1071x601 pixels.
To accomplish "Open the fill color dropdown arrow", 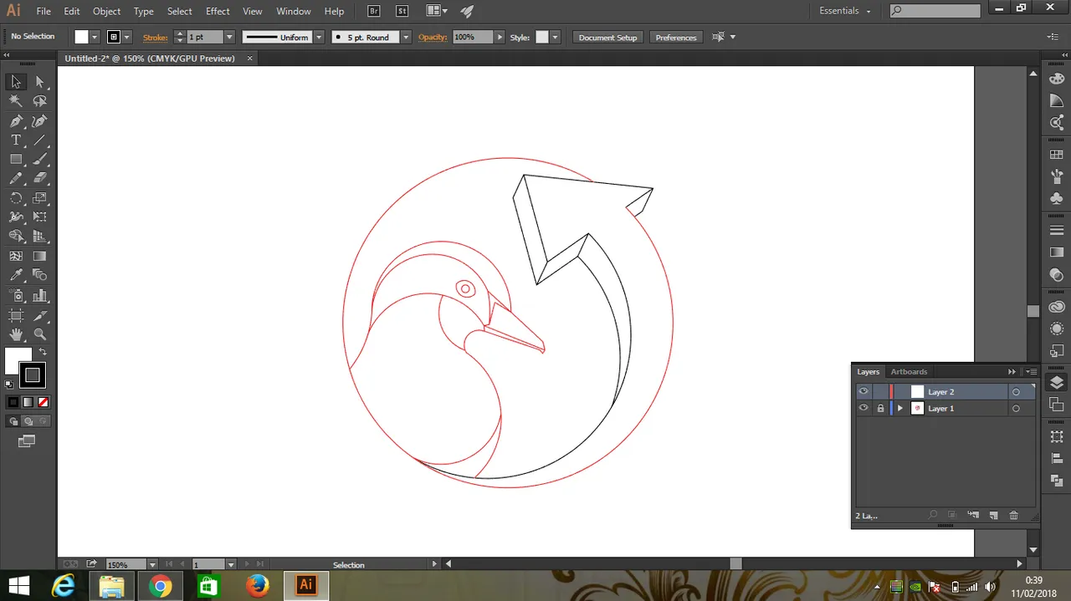I will coord(95,37).
